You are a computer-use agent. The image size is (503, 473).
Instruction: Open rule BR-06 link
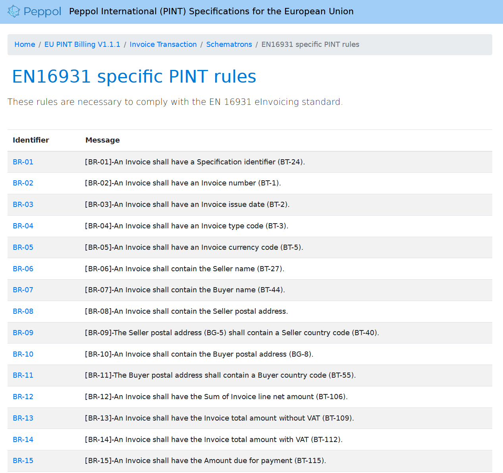coord(23,269)
